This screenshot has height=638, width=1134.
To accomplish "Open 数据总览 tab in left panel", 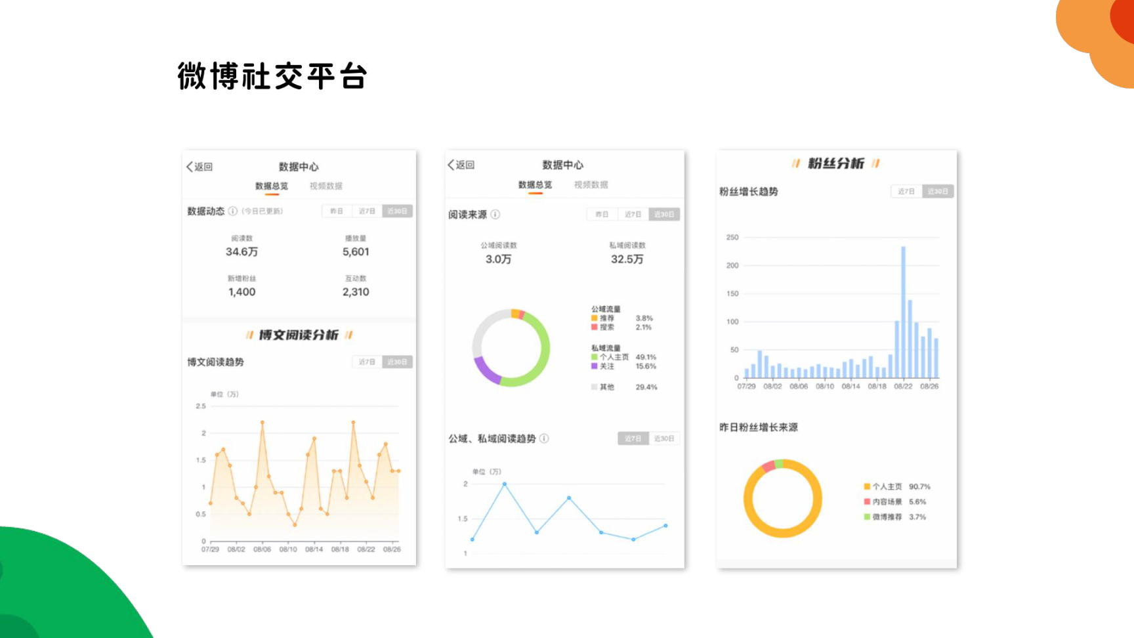I will tap(272, 186).
